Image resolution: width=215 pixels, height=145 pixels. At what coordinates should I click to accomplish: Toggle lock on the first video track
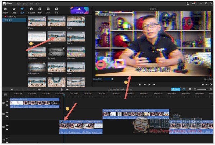8,104
